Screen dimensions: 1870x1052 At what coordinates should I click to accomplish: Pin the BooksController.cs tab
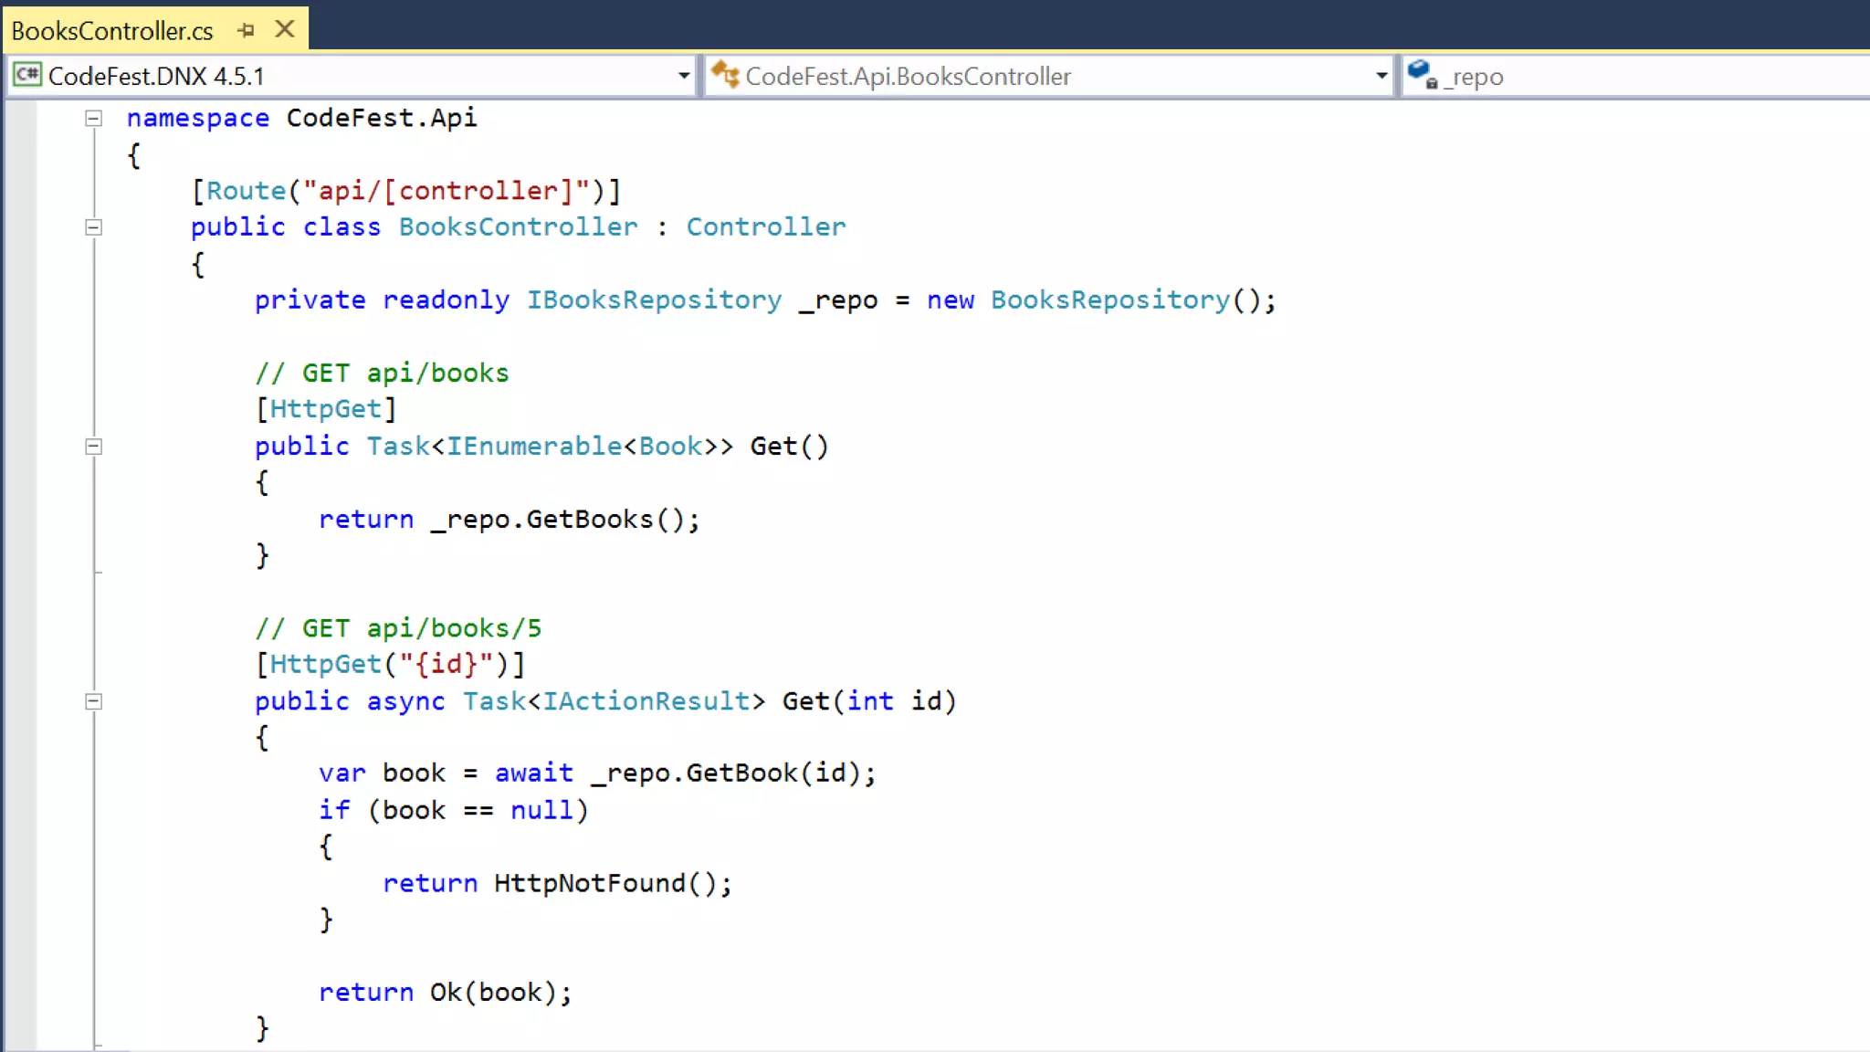(x=246, y=30)
